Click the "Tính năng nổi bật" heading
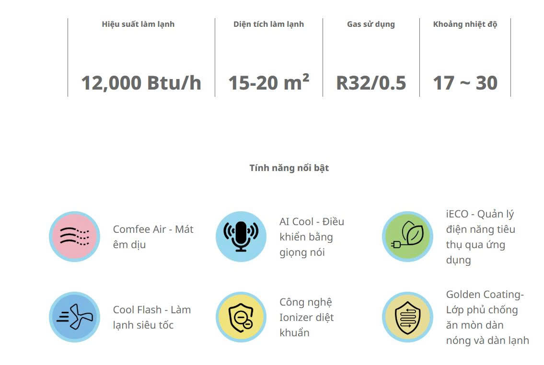Viewport: 544px width, 365px height. tap(289, 168)
